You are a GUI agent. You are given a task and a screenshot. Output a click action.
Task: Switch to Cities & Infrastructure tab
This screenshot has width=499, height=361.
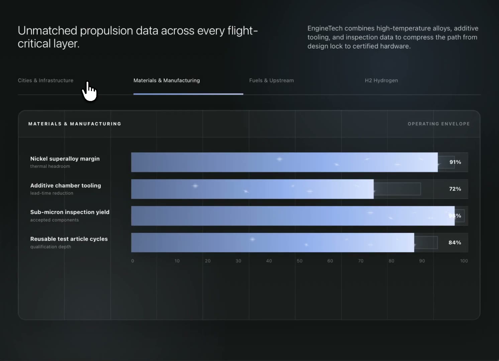(45, 81)
